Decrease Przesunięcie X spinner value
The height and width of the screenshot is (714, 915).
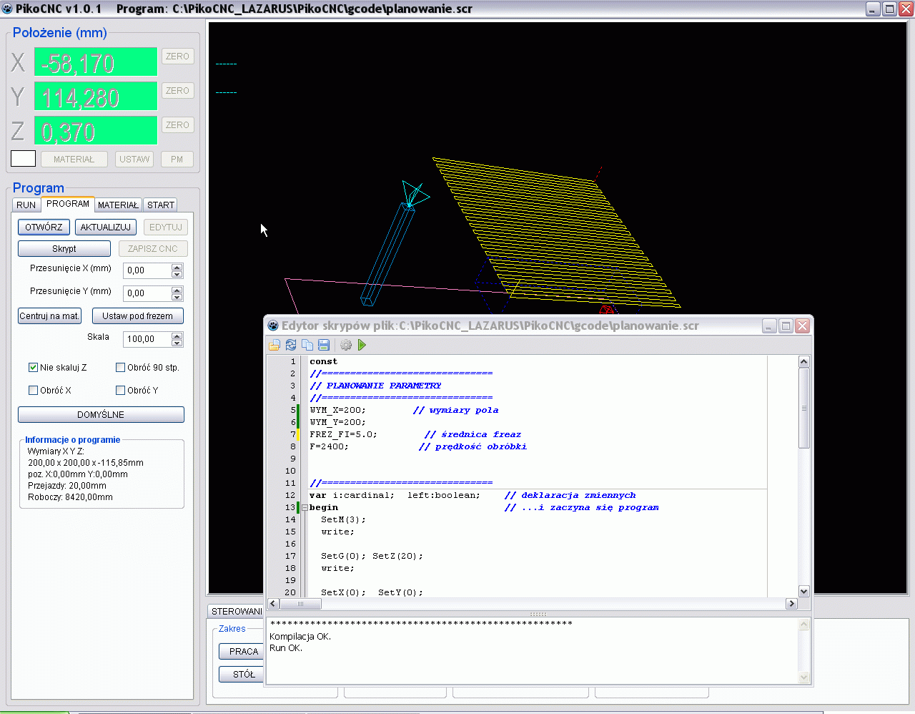pos(177,274)
